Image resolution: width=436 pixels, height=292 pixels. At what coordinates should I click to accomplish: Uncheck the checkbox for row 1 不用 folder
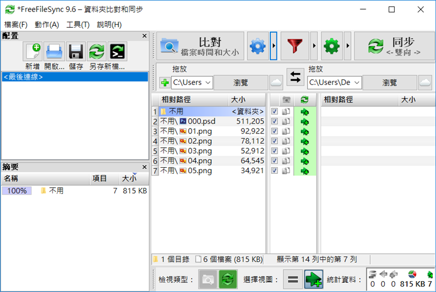(275, 112)
